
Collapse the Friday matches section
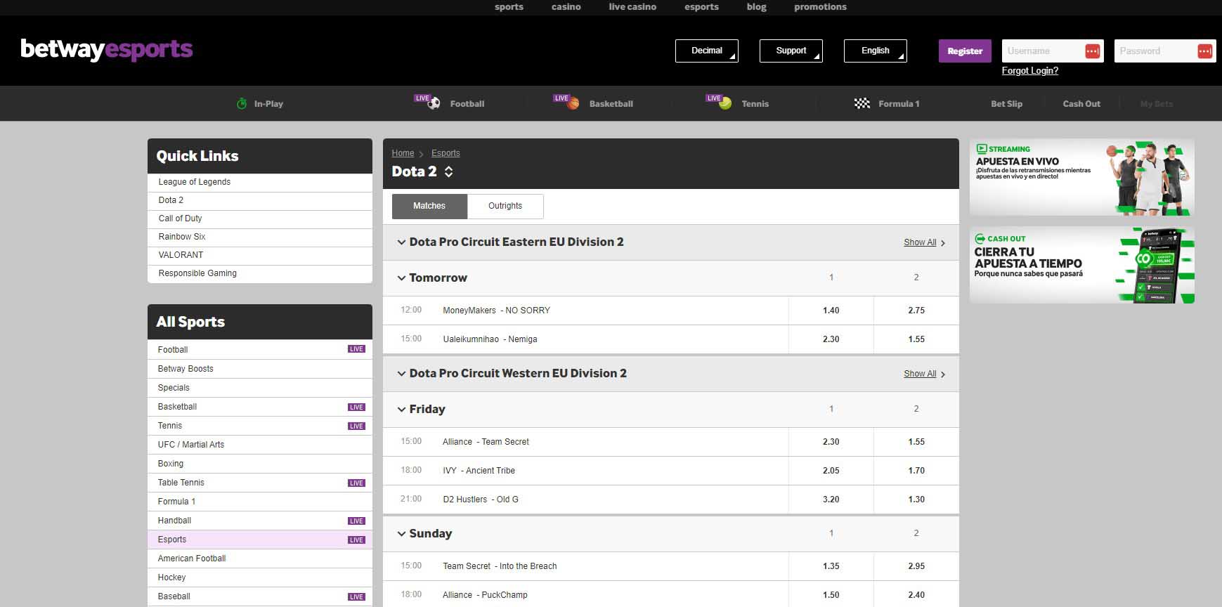point(402,410)
